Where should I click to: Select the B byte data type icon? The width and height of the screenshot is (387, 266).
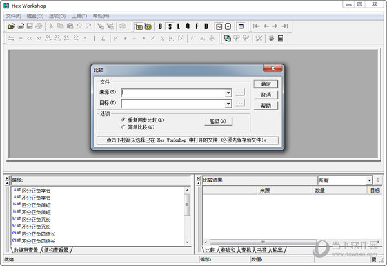(x=160, y=26)
